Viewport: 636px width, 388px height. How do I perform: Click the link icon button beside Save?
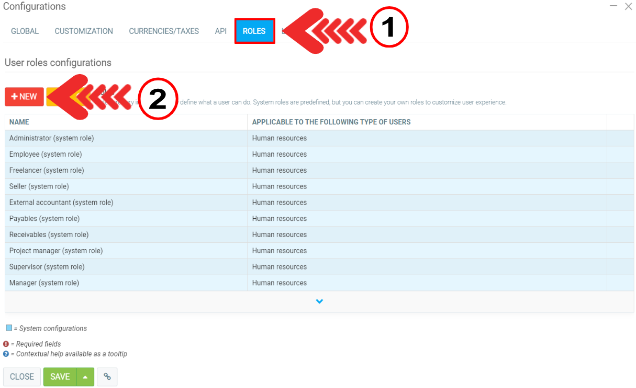(107, 377)
